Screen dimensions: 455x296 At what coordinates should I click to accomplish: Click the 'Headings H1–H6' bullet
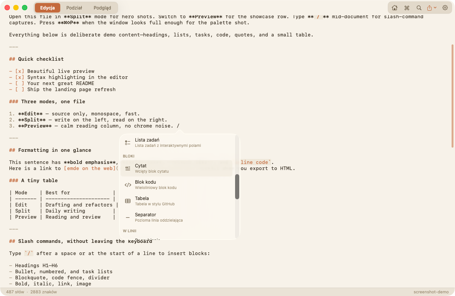(36, 265)
